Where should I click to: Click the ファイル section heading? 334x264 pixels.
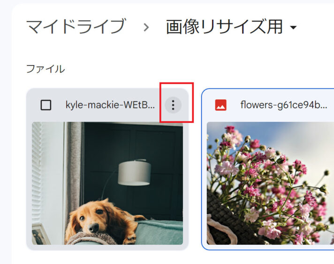[46, 69]
